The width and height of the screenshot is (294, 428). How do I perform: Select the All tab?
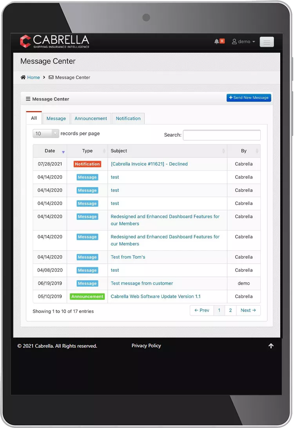[x=34, y=118]
